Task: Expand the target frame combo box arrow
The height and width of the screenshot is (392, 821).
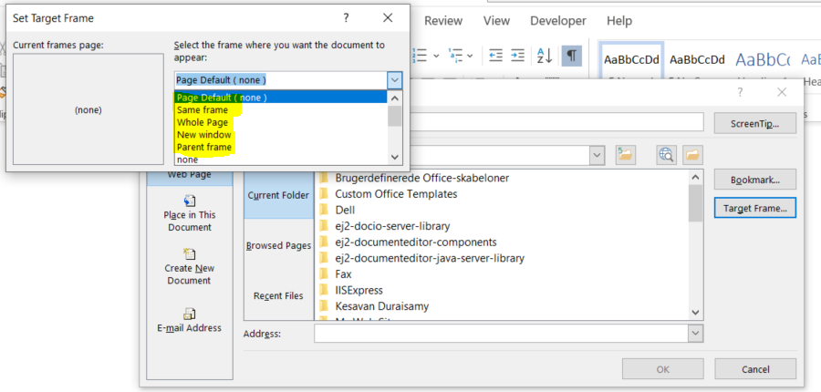Action: [x=394, y=80]
